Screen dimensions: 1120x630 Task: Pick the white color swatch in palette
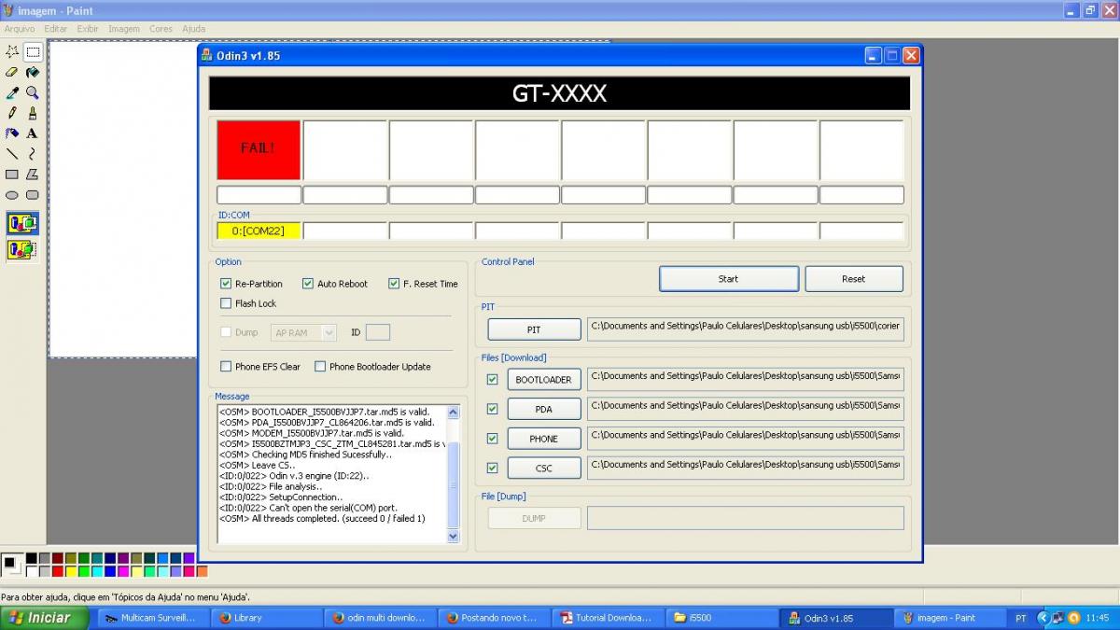[x=32, y=571]
